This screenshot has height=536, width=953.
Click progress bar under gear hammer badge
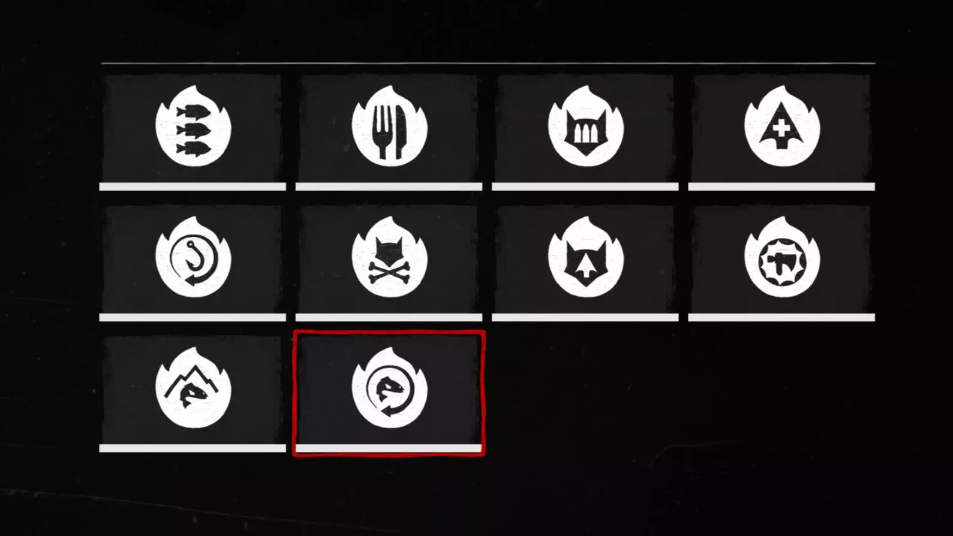pyautogui.click(x=781, y=318)
